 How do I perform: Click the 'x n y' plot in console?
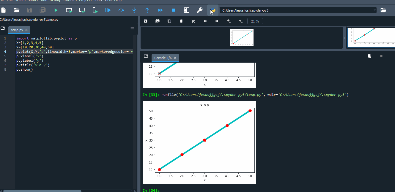point(199,142)
